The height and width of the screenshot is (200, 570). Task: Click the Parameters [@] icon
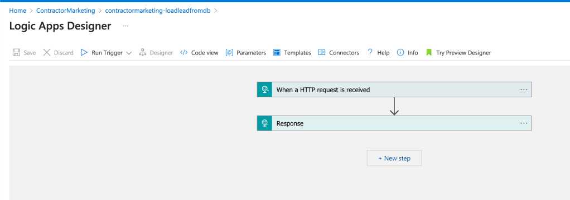229,53
